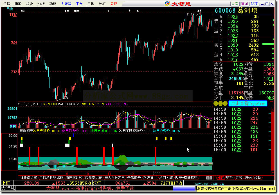Viewport: 279px width, 195px height.
Task: Click the first yellow circle beside Topview
Action: (x=216, y=103)
